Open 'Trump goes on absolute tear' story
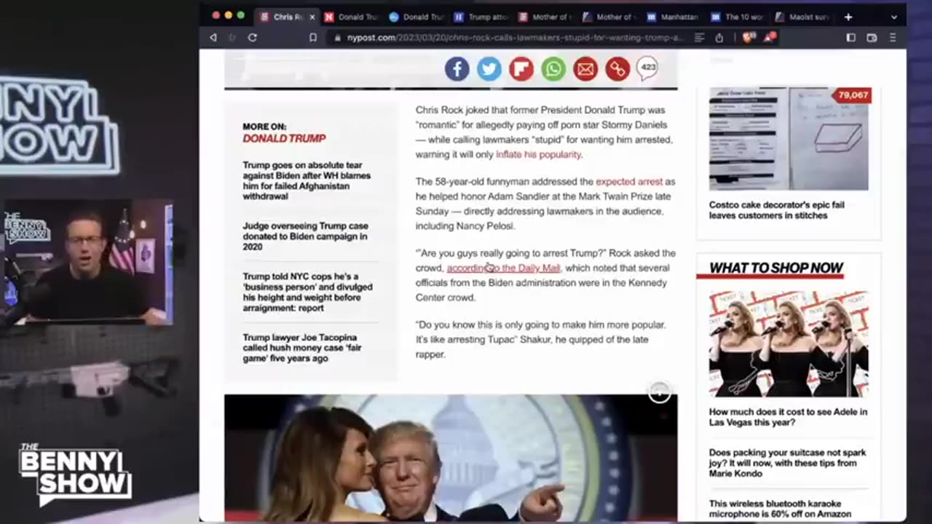The image size is (932, 524). [307, 180]
